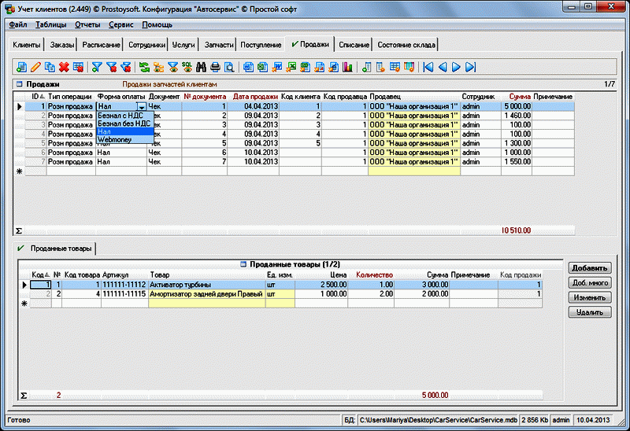Click the green refresh arrows icon

(x=144, y=67)
